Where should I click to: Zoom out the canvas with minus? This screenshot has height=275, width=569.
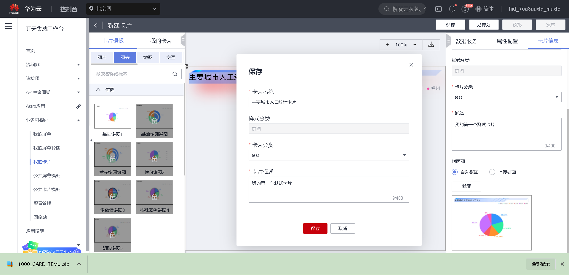coord(415,45)
